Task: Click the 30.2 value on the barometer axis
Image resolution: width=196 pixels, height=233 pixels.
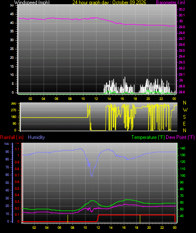Action: [182, 9]
